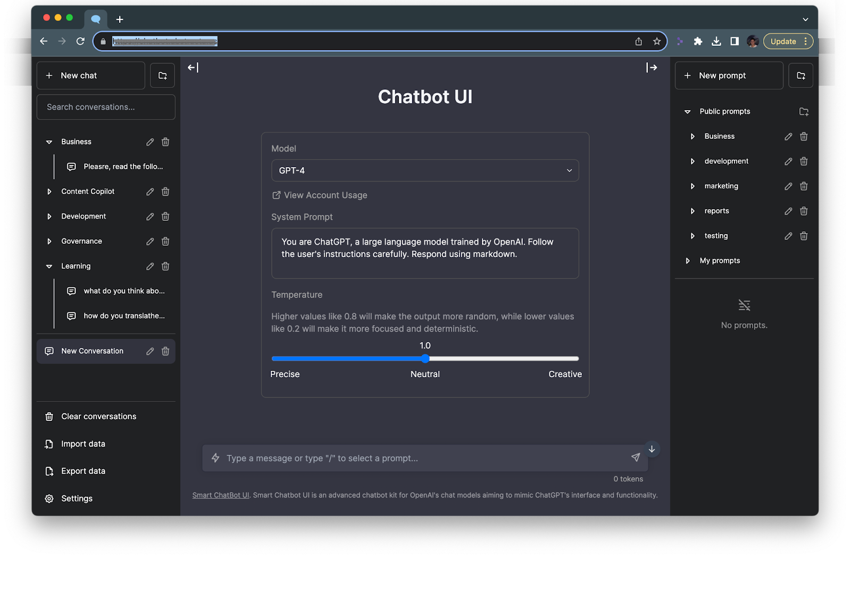The height and width of the screenshot is (590, 851).
Task: Expand the Content Copilot folder
Action: [49, 192]
